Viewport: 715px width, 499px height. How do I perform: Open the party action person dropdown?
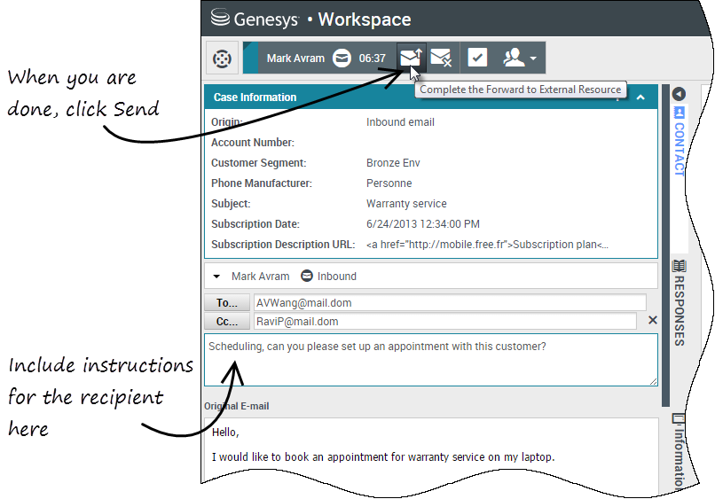(x=519, y=58)
